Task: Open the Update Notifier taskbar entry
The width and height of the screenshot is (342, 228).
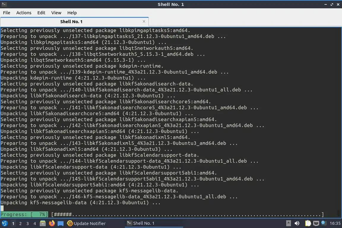Action: click(x=86, y=224)
